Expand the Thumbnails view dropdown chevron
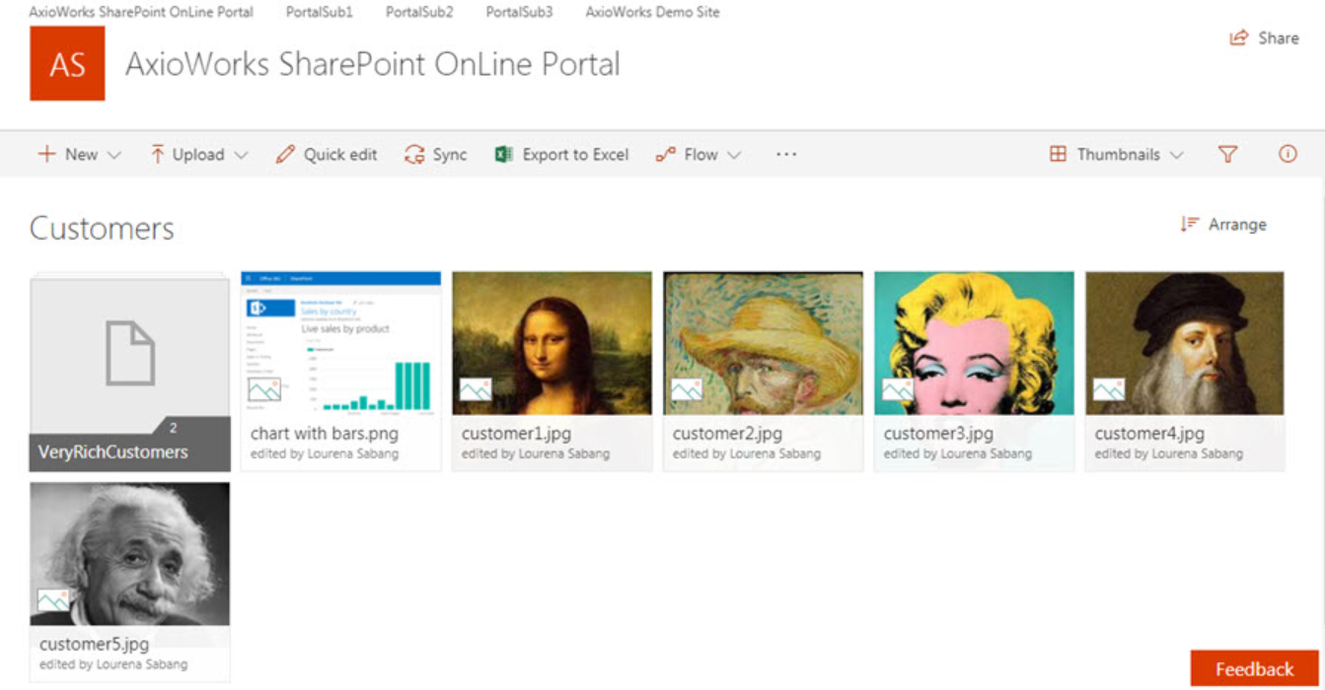Screen dimensions: 1325x690 click(x=1176, y=155)
